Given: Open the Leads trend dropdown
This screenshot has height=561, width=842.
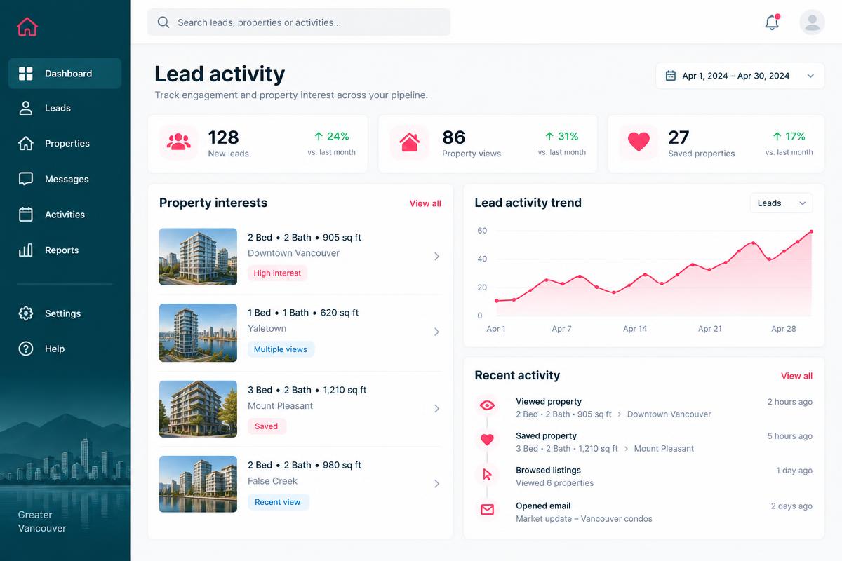Looking at the screenshot, I should (782, 203).
